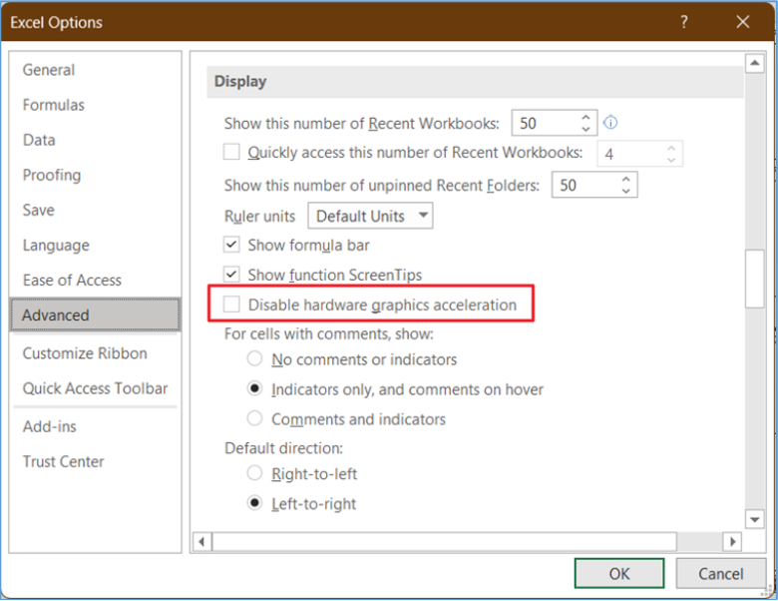Image resolution: width=778 pixels, height=601 pixels.
Task: Click the right arrow of horizontal scrollbar
Action: coord(732,541)
